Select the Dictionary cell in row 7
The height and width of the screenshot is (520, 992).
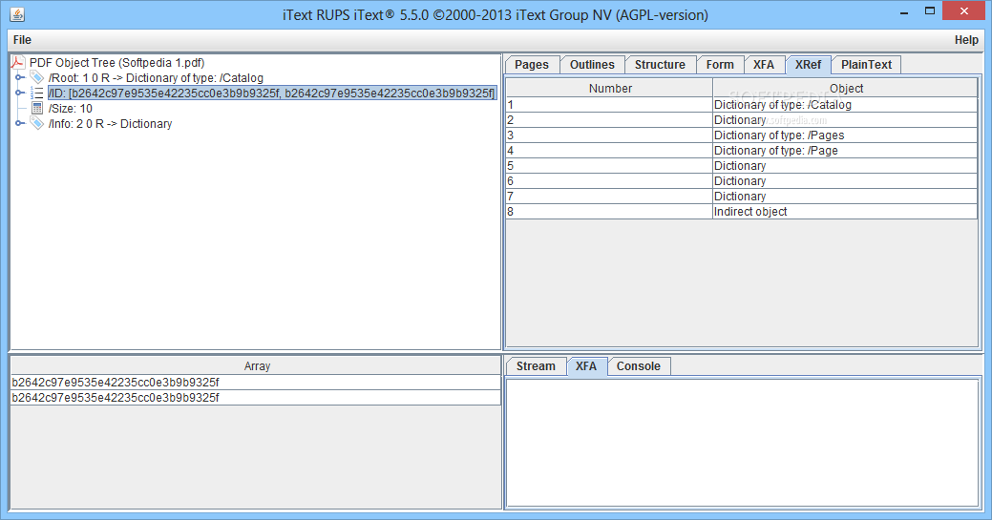pyautogui.click(x=845, y=197)
